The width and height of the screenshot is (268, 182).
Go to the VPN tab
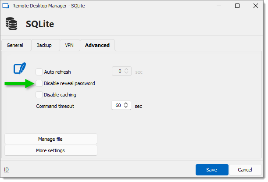click(x=70, y=45)
